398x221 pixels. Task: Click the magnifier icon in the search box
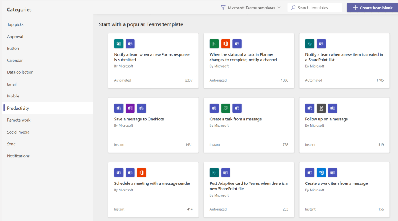tap(293, 8)
